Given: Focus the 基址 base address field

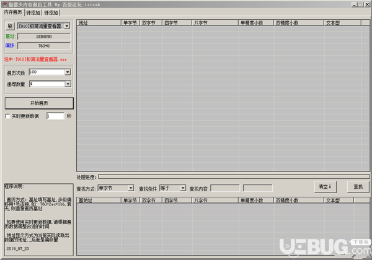Looking at the screenshot, I should click(x=44, y=37).
